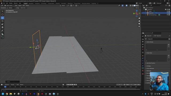The width and height of the screenshot is (171, 96).
Task: Collapse the Vertex Groups panel
Action: [150, 42]
